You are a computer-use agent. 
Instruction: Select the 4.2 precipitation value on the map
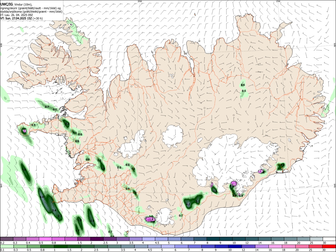point(188,204)
